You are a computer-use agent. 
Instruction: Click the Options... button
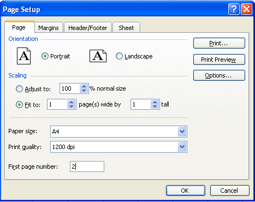pos(219,75)
